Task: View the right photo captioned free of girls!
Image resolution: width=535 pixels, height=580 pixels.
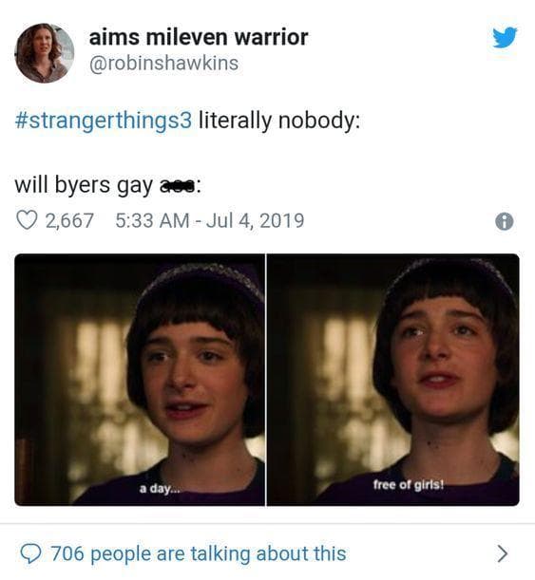Action: click(393, 380)
